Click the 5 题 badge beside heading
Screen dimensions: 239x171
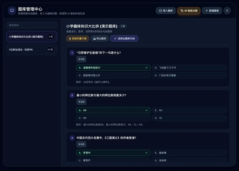pyautogui.click(x=123, y=26)
